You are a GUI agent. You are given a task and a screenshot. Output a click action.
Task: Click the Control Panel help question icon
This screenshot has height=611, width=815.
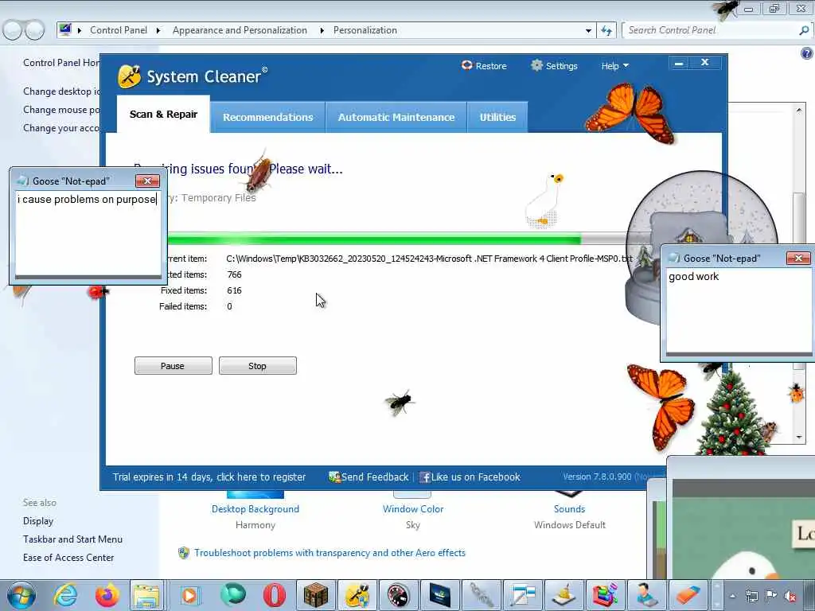click(x=806, y=53)
